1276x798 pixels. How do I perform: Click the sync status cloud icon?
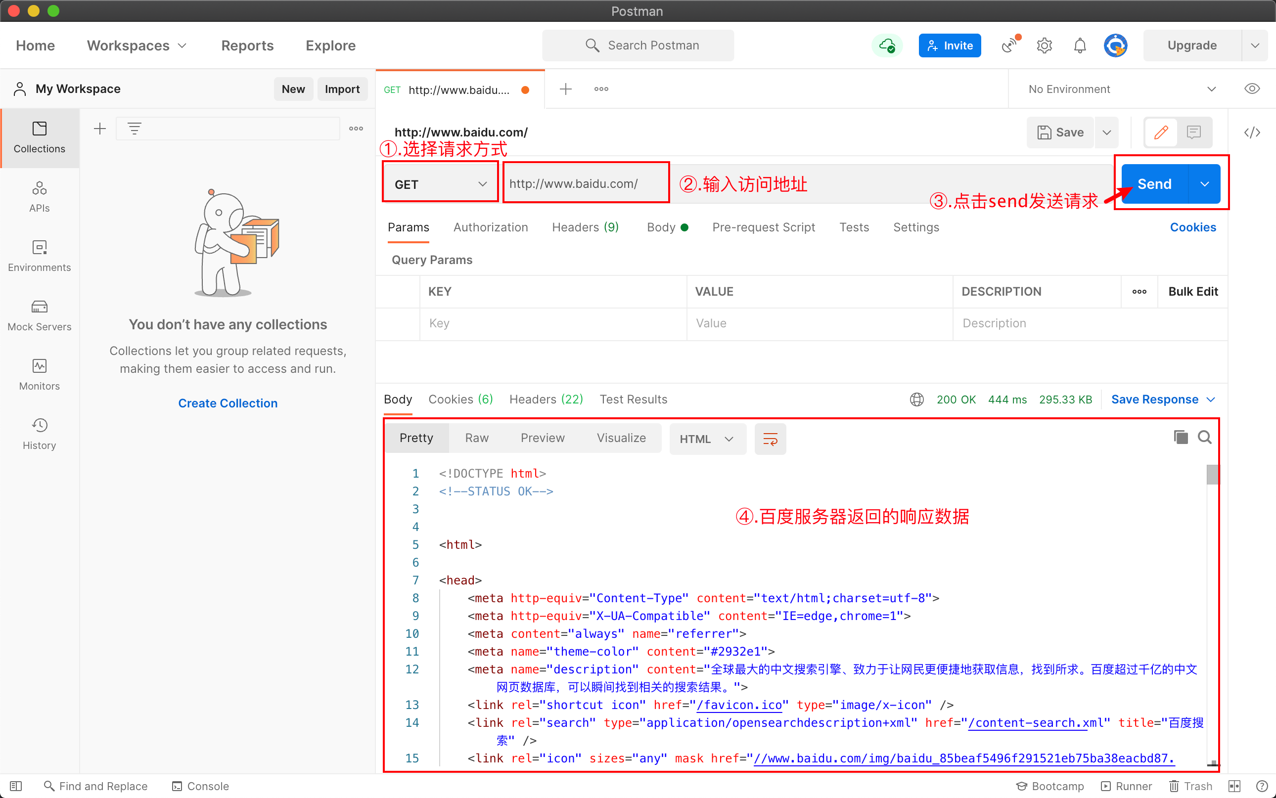click(x=887, y=45)
